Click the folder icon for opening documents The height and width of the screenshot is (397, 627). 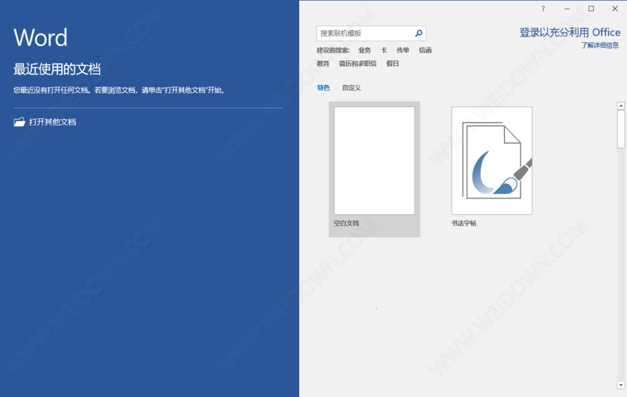point(19,122)
